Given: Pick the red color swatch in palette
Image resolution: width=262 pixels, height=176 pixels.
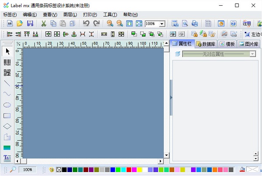Looking at the screenshot, I should click(128, 169).
